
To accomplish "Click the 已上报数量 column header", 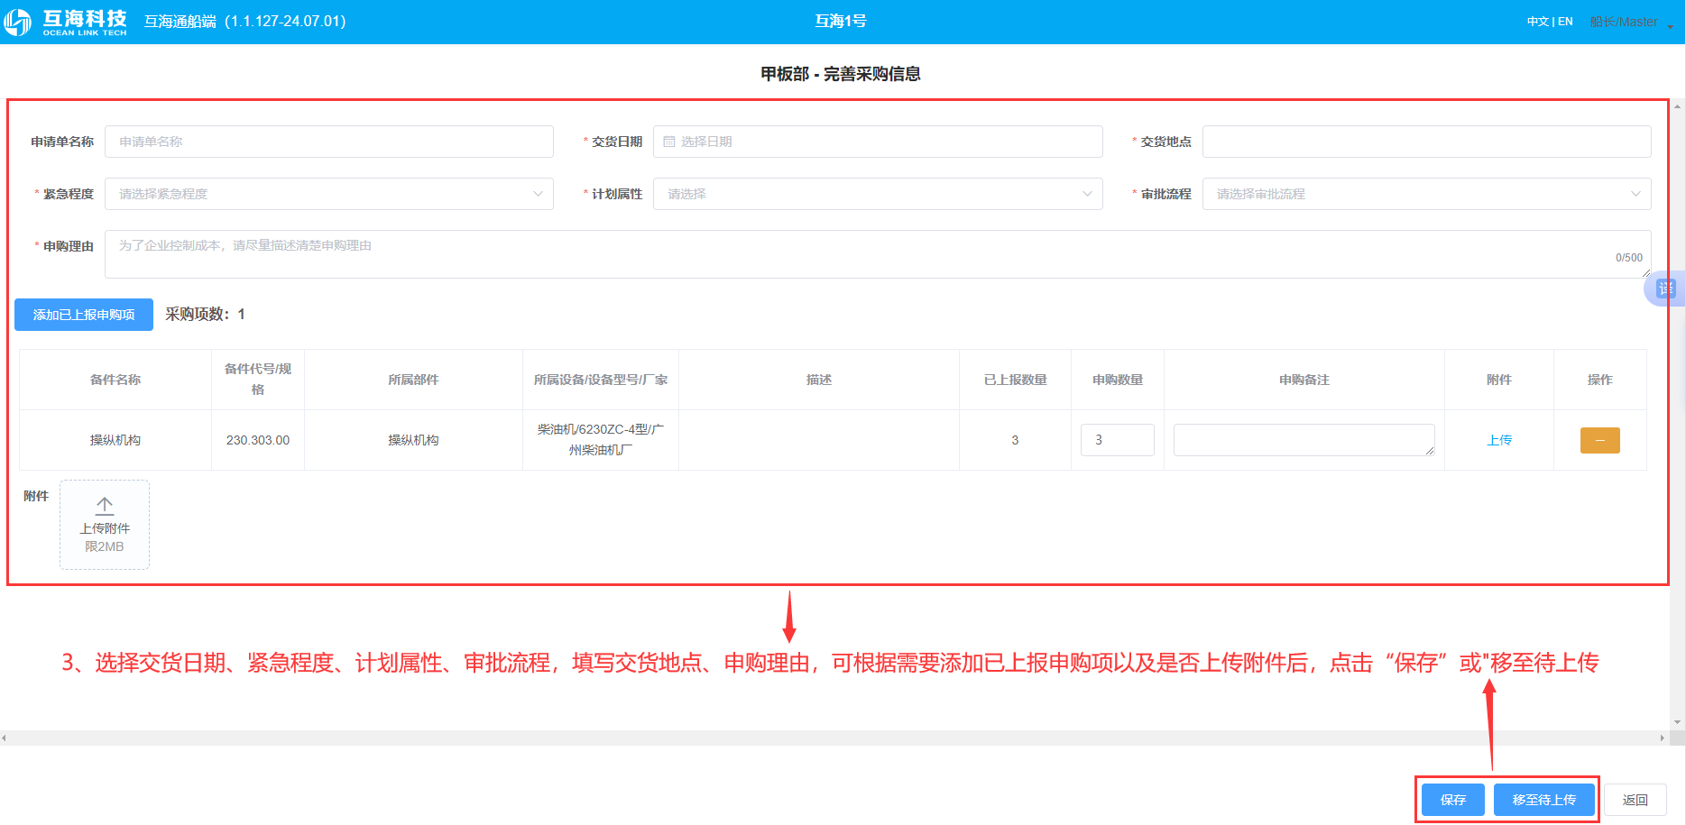I will click(1015, 380).
